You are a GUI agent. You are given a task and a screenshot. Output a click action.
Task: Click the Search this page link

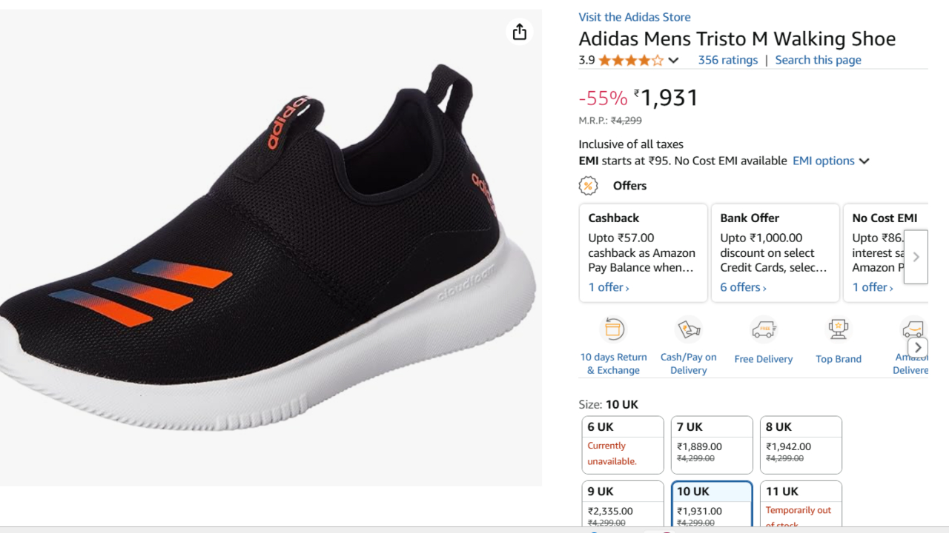pos(818,60)
